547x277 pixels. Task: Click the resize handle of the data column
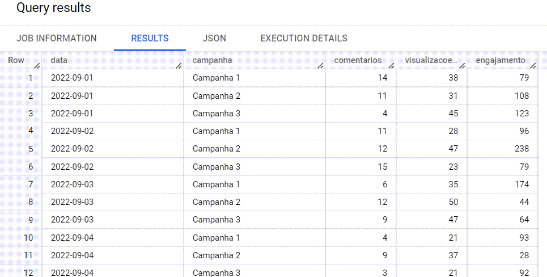tap(179, 66)
